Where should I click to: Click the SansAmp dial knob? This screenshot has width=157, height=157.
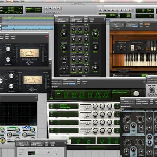pyautogui.click(x=152, y=90)
